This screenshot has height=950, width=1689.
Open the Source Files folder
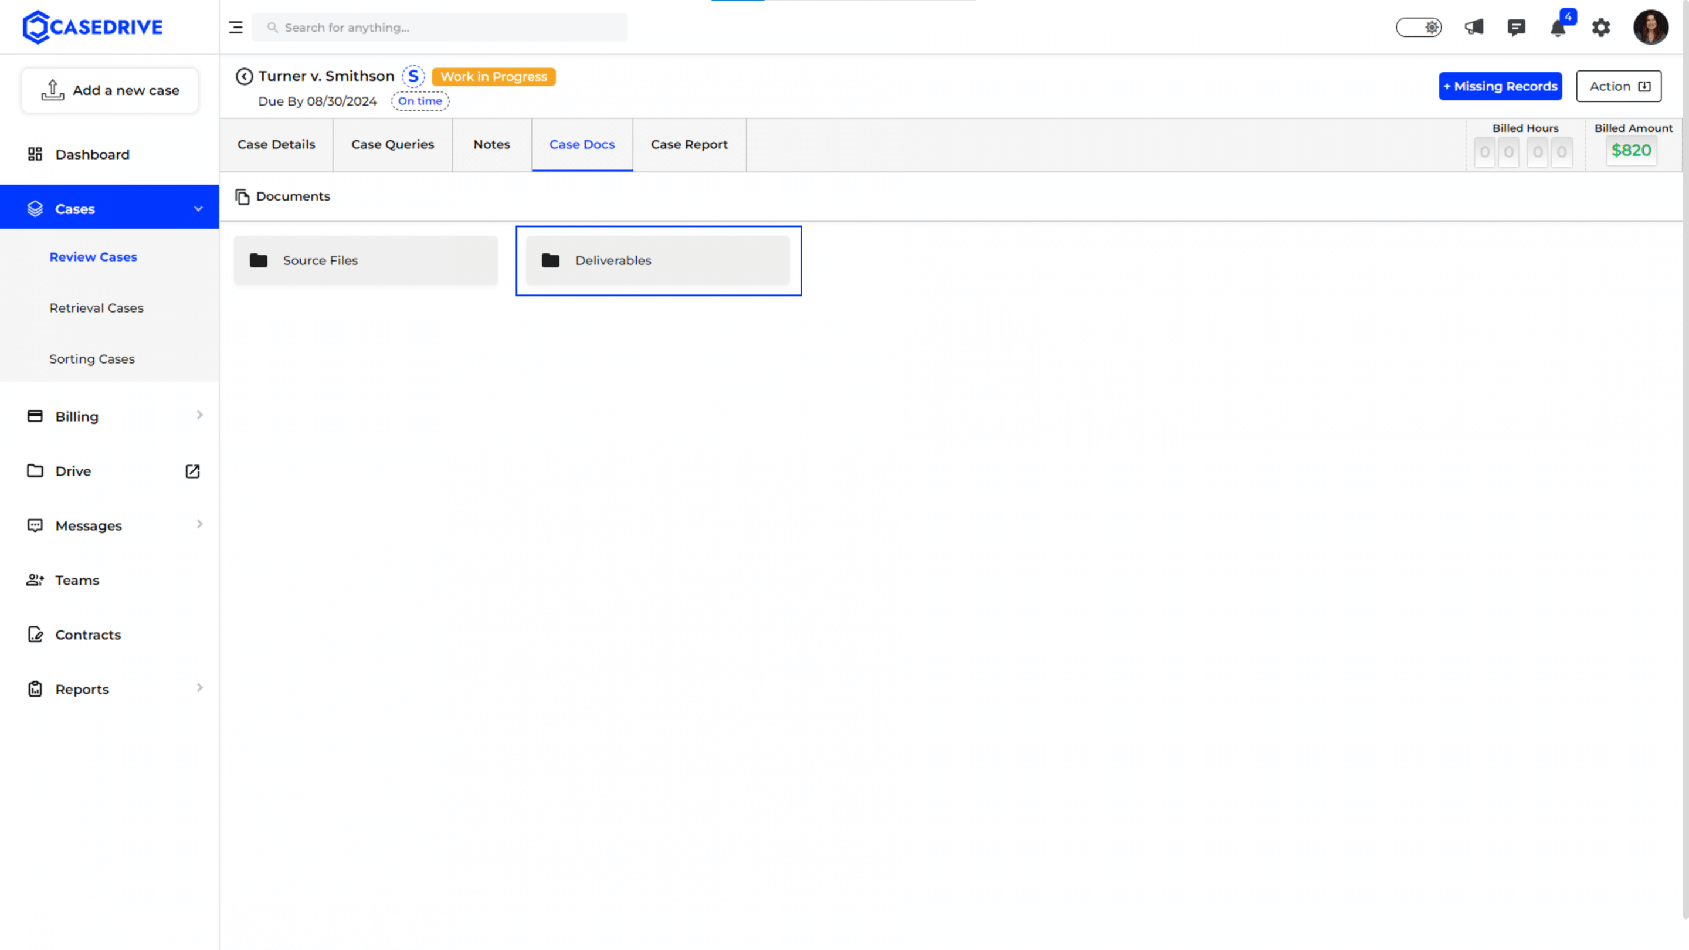[x=366, y=260]
